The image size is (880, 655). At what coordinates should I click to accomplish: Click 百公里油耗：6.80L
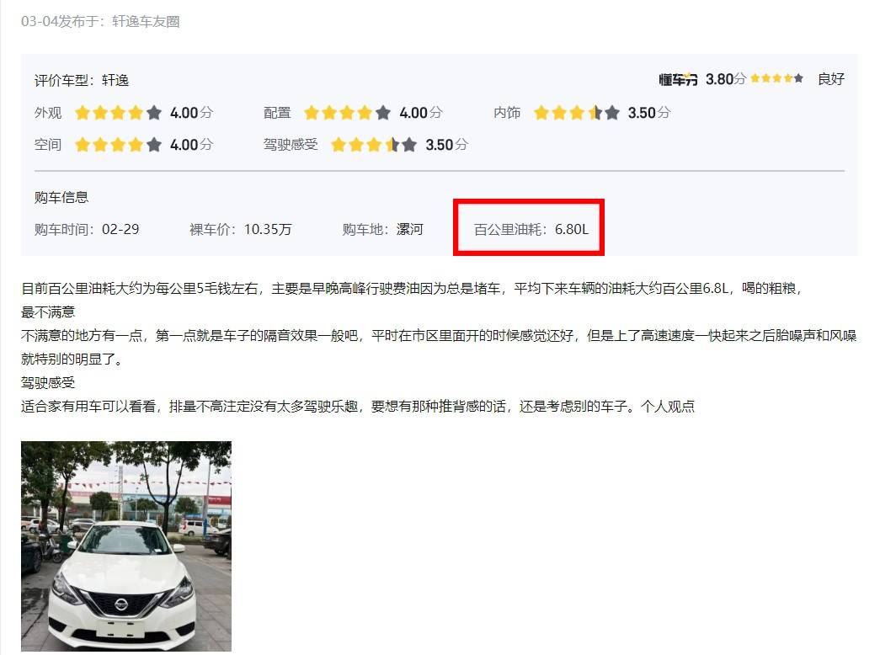531,230
